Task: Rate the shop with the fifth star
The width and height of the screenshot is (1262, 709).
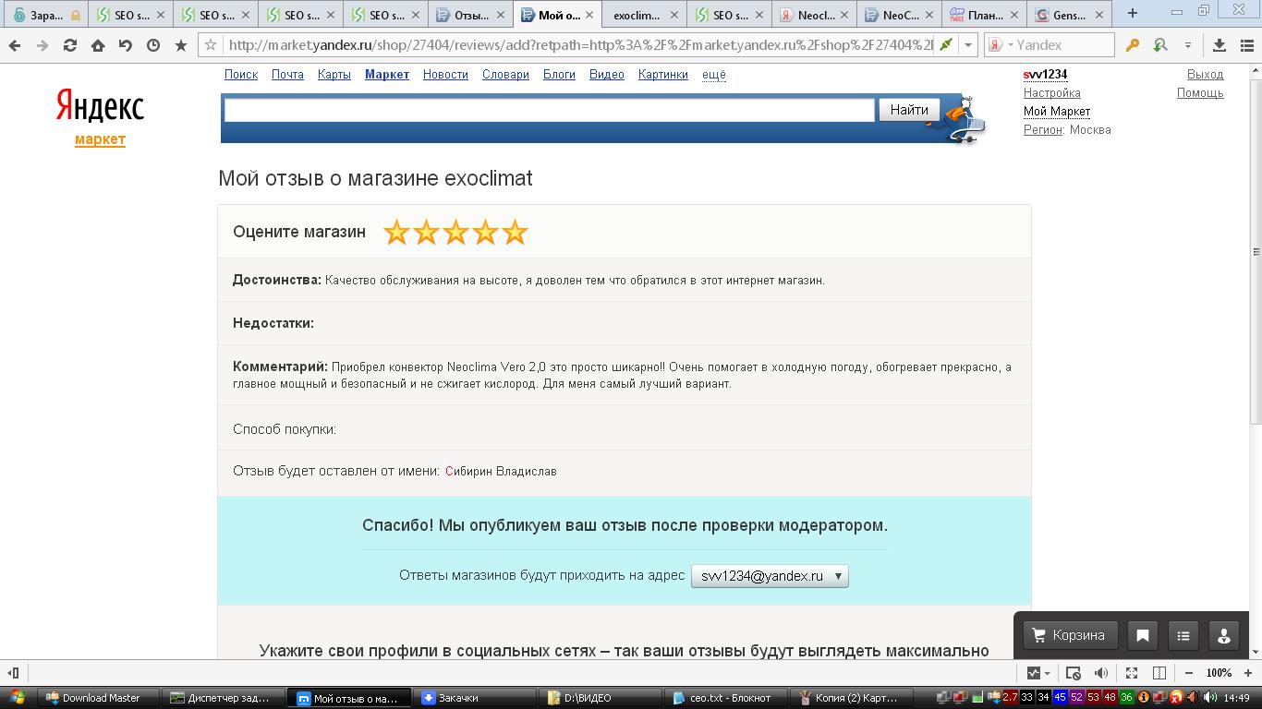Action: [x=515, y=233]
